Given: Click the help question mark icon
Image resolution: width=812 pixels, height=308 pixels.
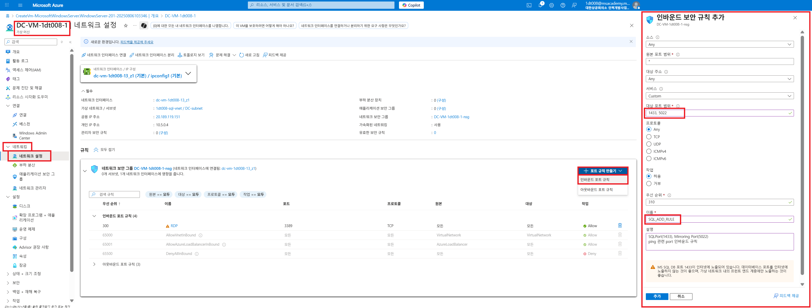Looking at the screenshot, I should tap(563, 5).
